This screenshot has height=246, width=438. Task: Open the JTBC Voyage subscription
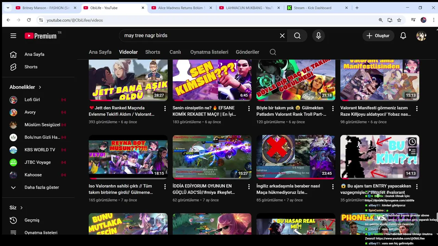pos(38,162)
